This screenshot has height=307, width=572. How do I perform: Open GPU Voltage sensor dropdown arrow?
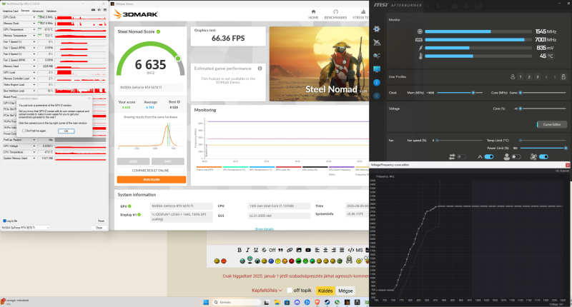pos(34,146)
